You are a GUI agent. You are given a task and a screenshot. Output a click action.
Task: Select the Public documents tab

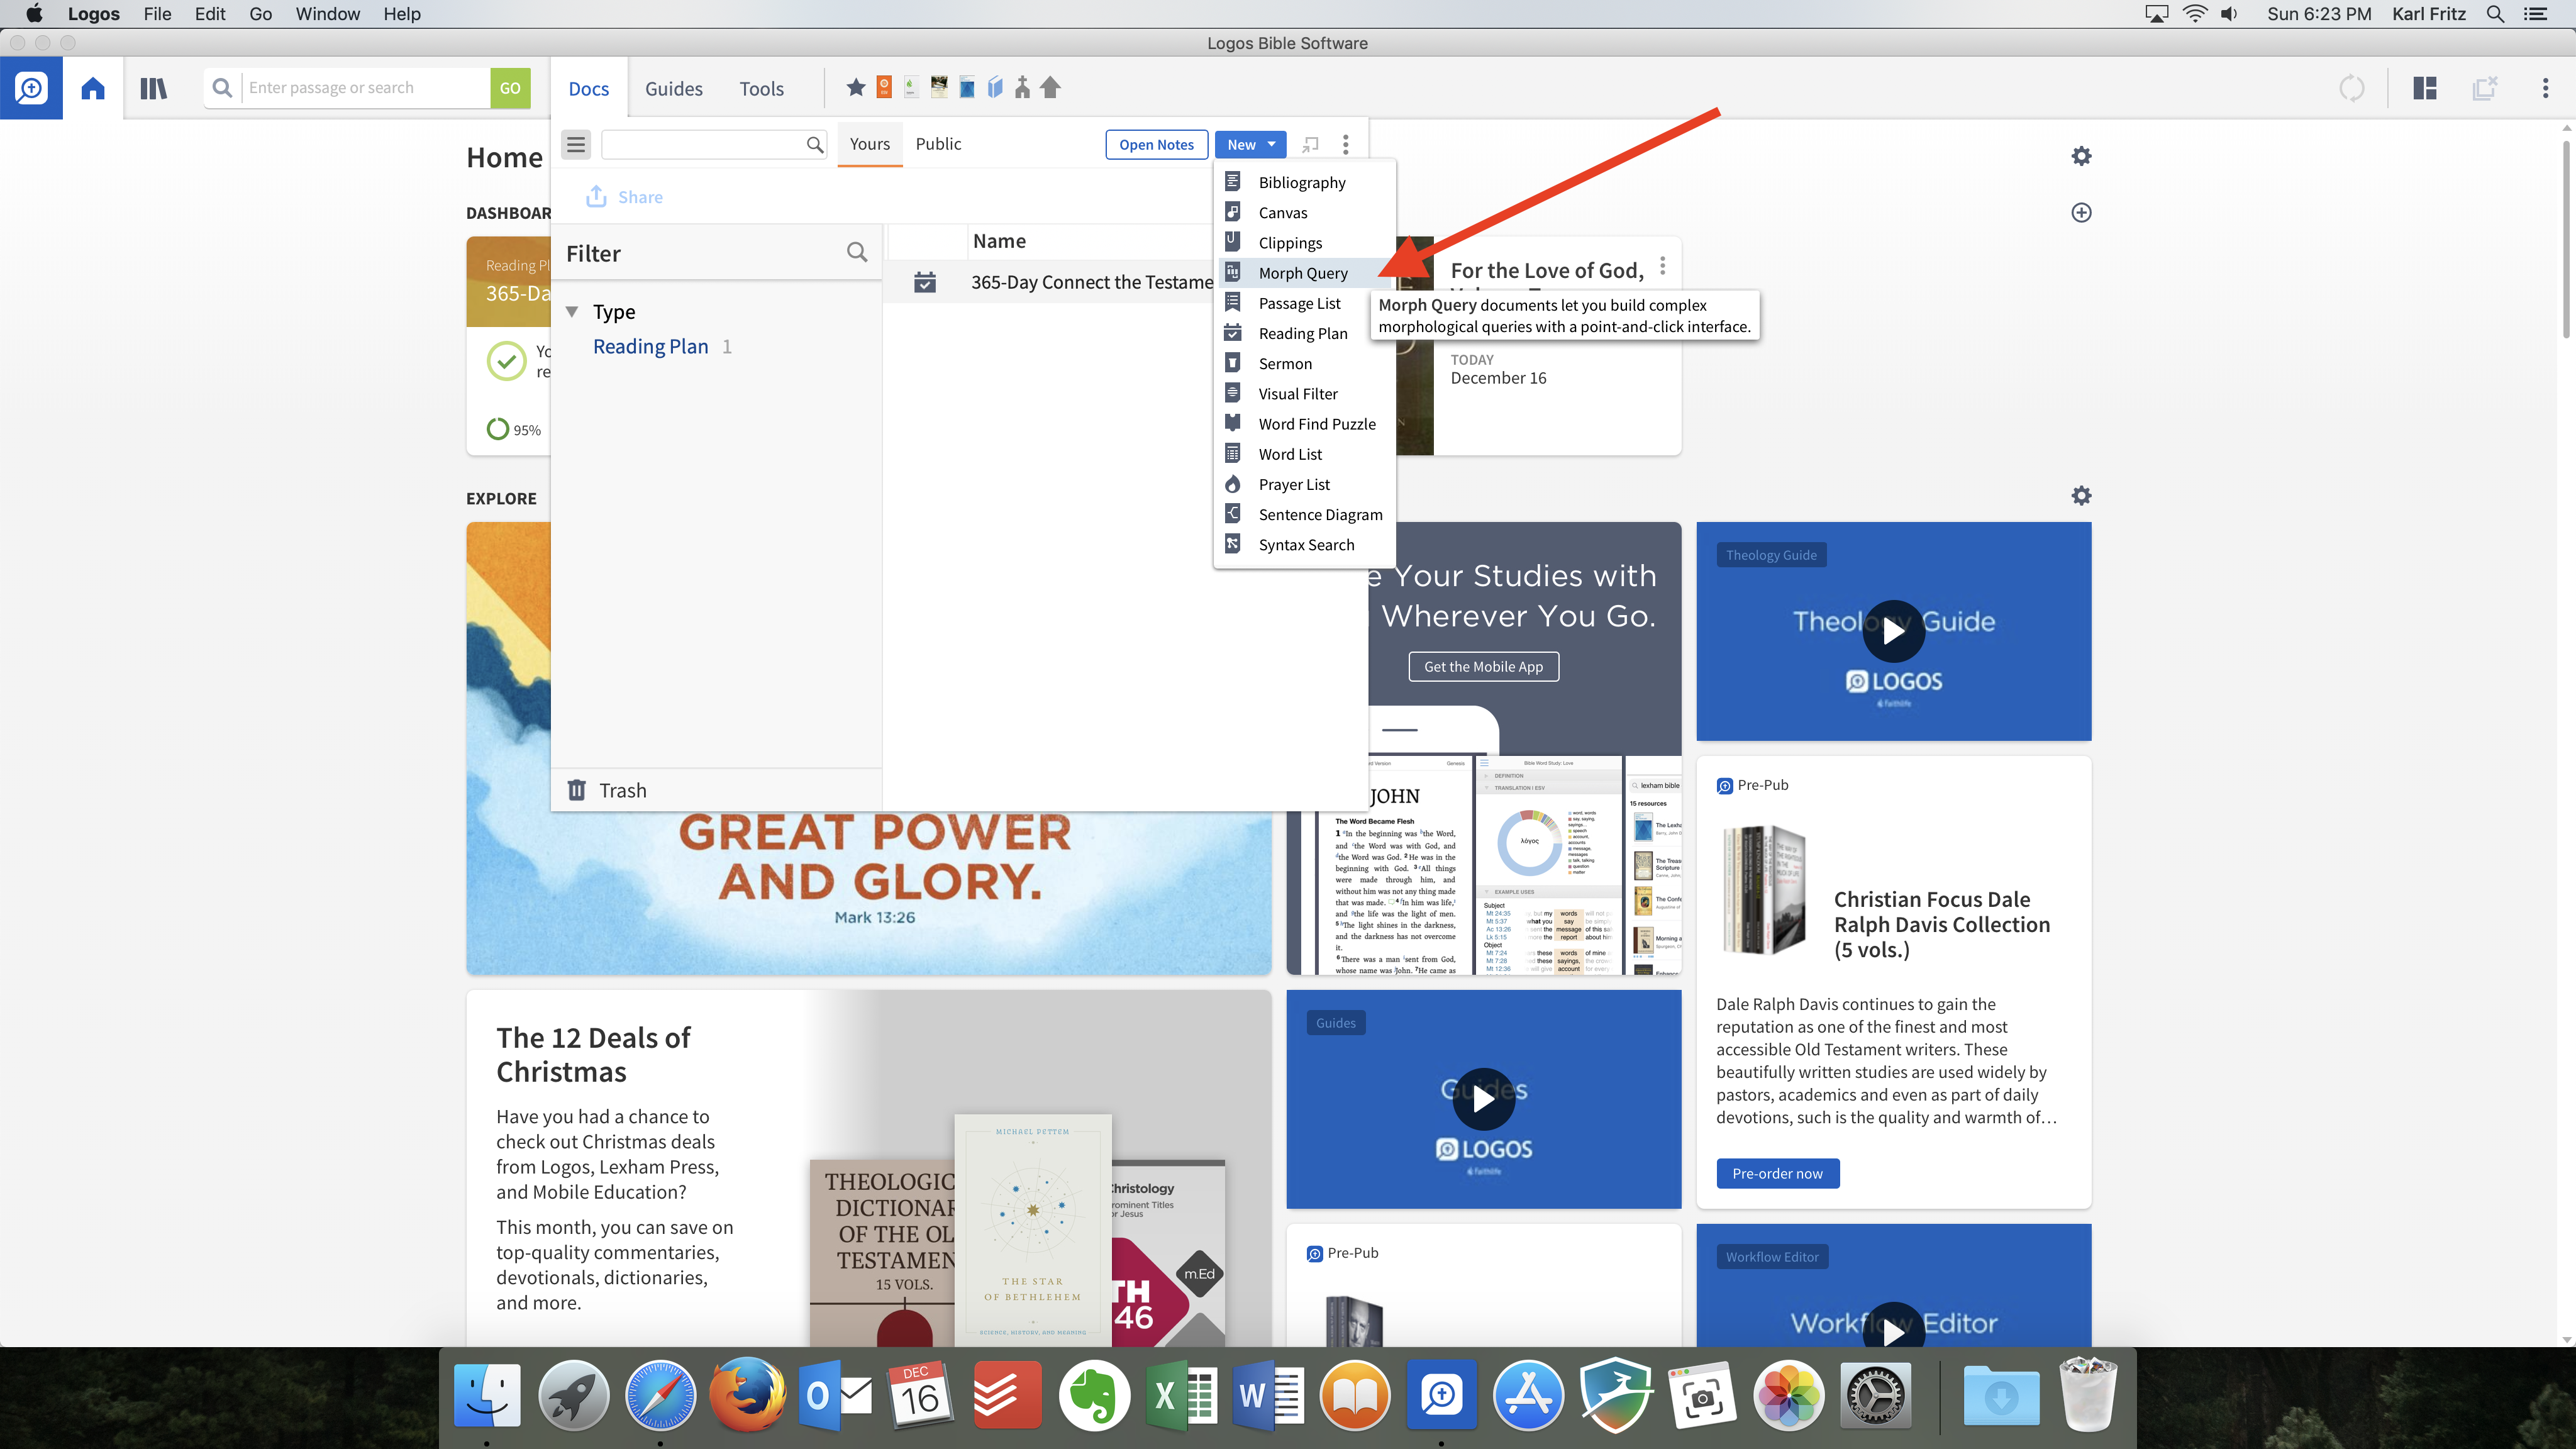[938, 144]
